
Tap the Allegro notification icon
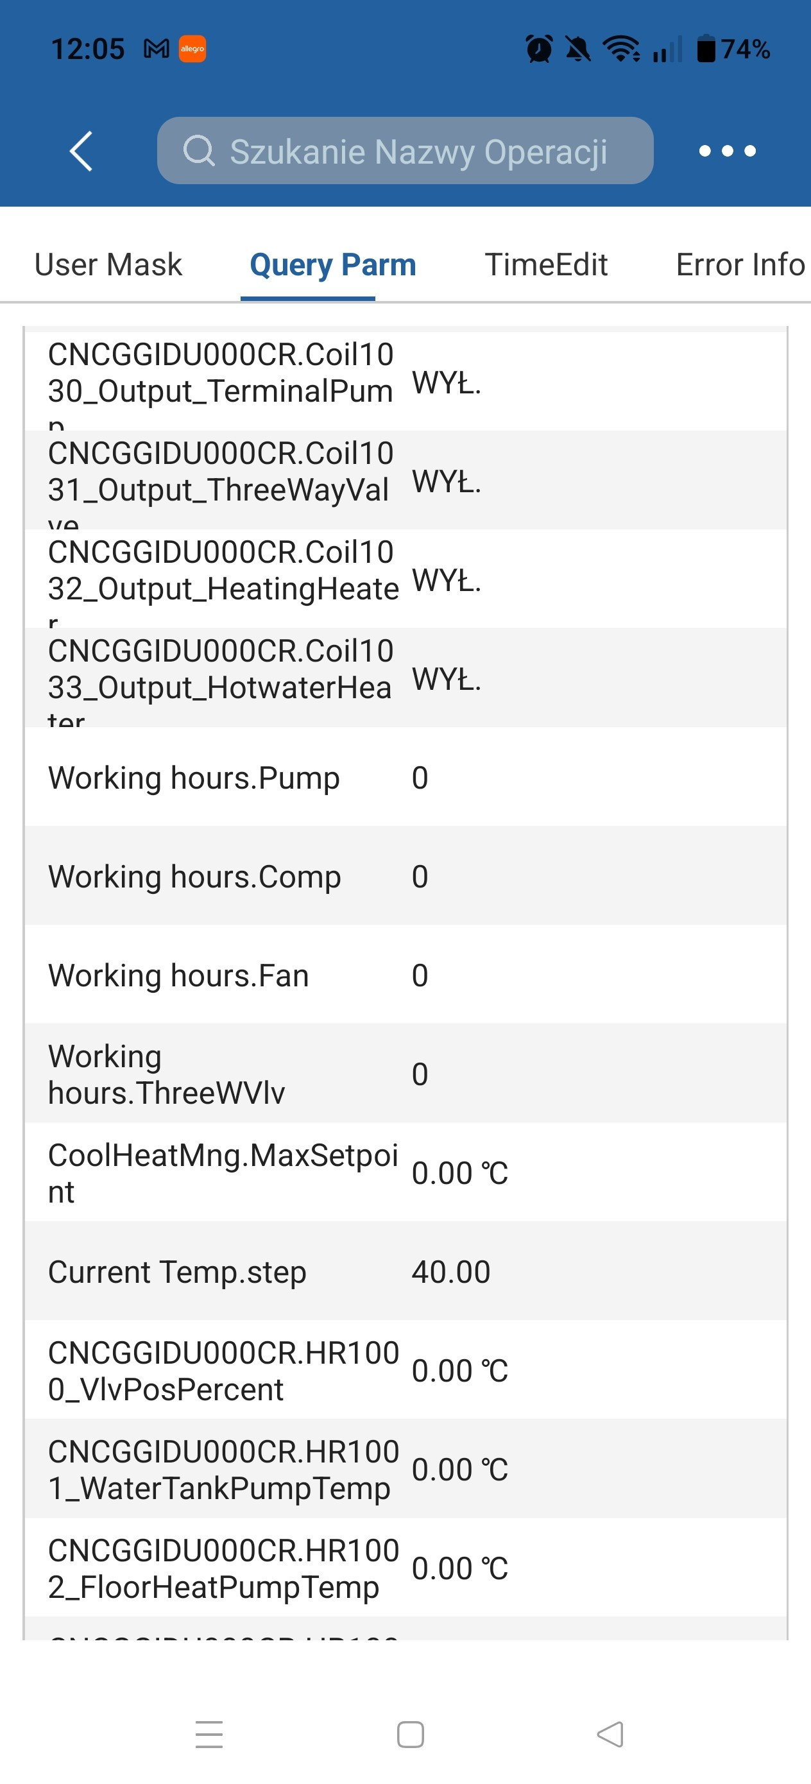[x=192, y=49]
